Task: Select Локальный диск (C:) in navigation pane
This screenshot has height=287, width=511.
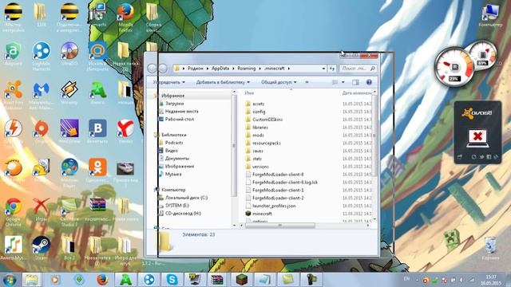Action: pyautogui.click(x=186, y=198)
